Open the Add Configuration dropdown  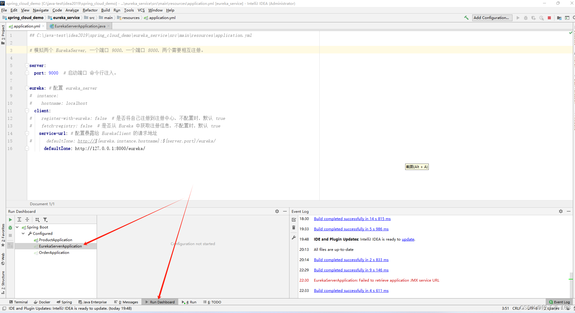[x=492, y=18]
